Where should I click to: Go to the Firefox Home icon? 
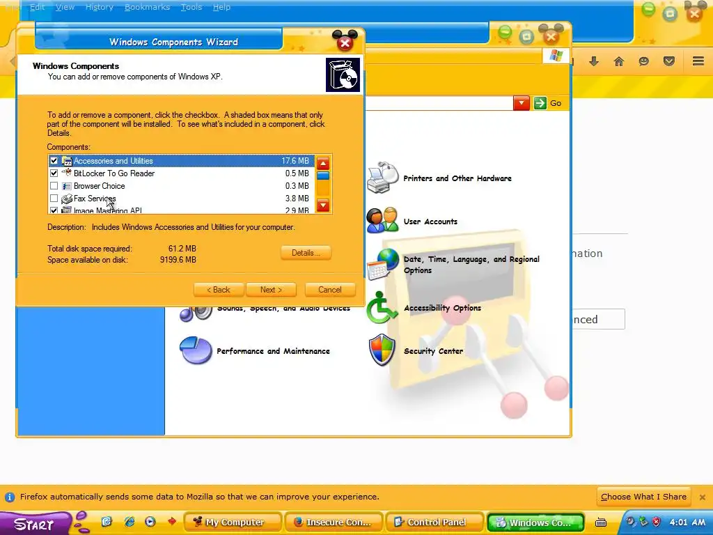pos(619,61)
